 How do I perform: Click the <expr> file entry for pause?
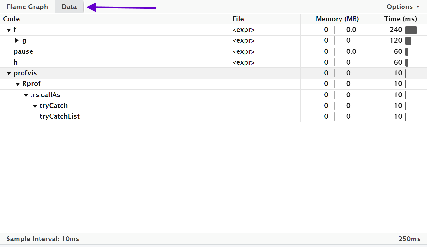tap(244, 51)
